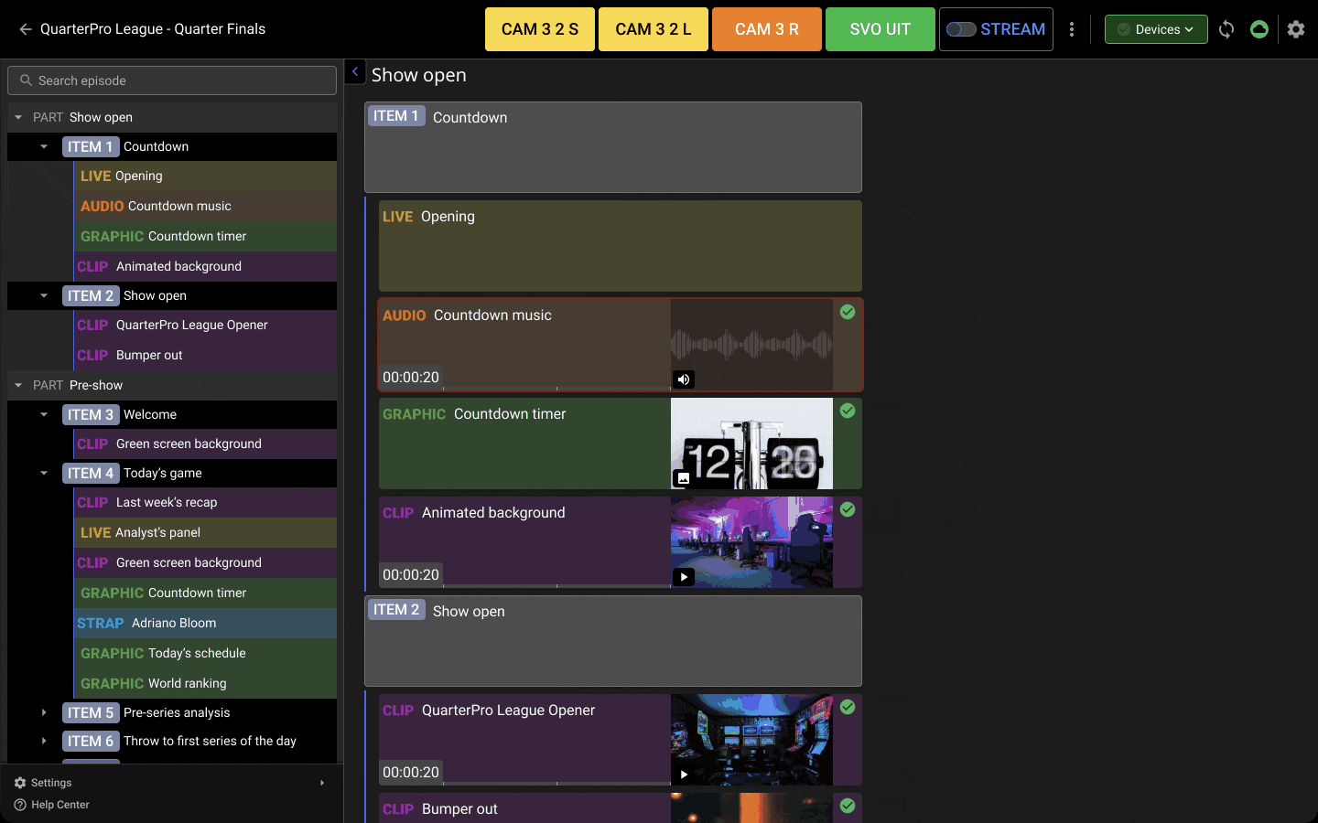Open the settings gear in top right
This screenshot has width=1318, height=823.
coord(1295,29)
